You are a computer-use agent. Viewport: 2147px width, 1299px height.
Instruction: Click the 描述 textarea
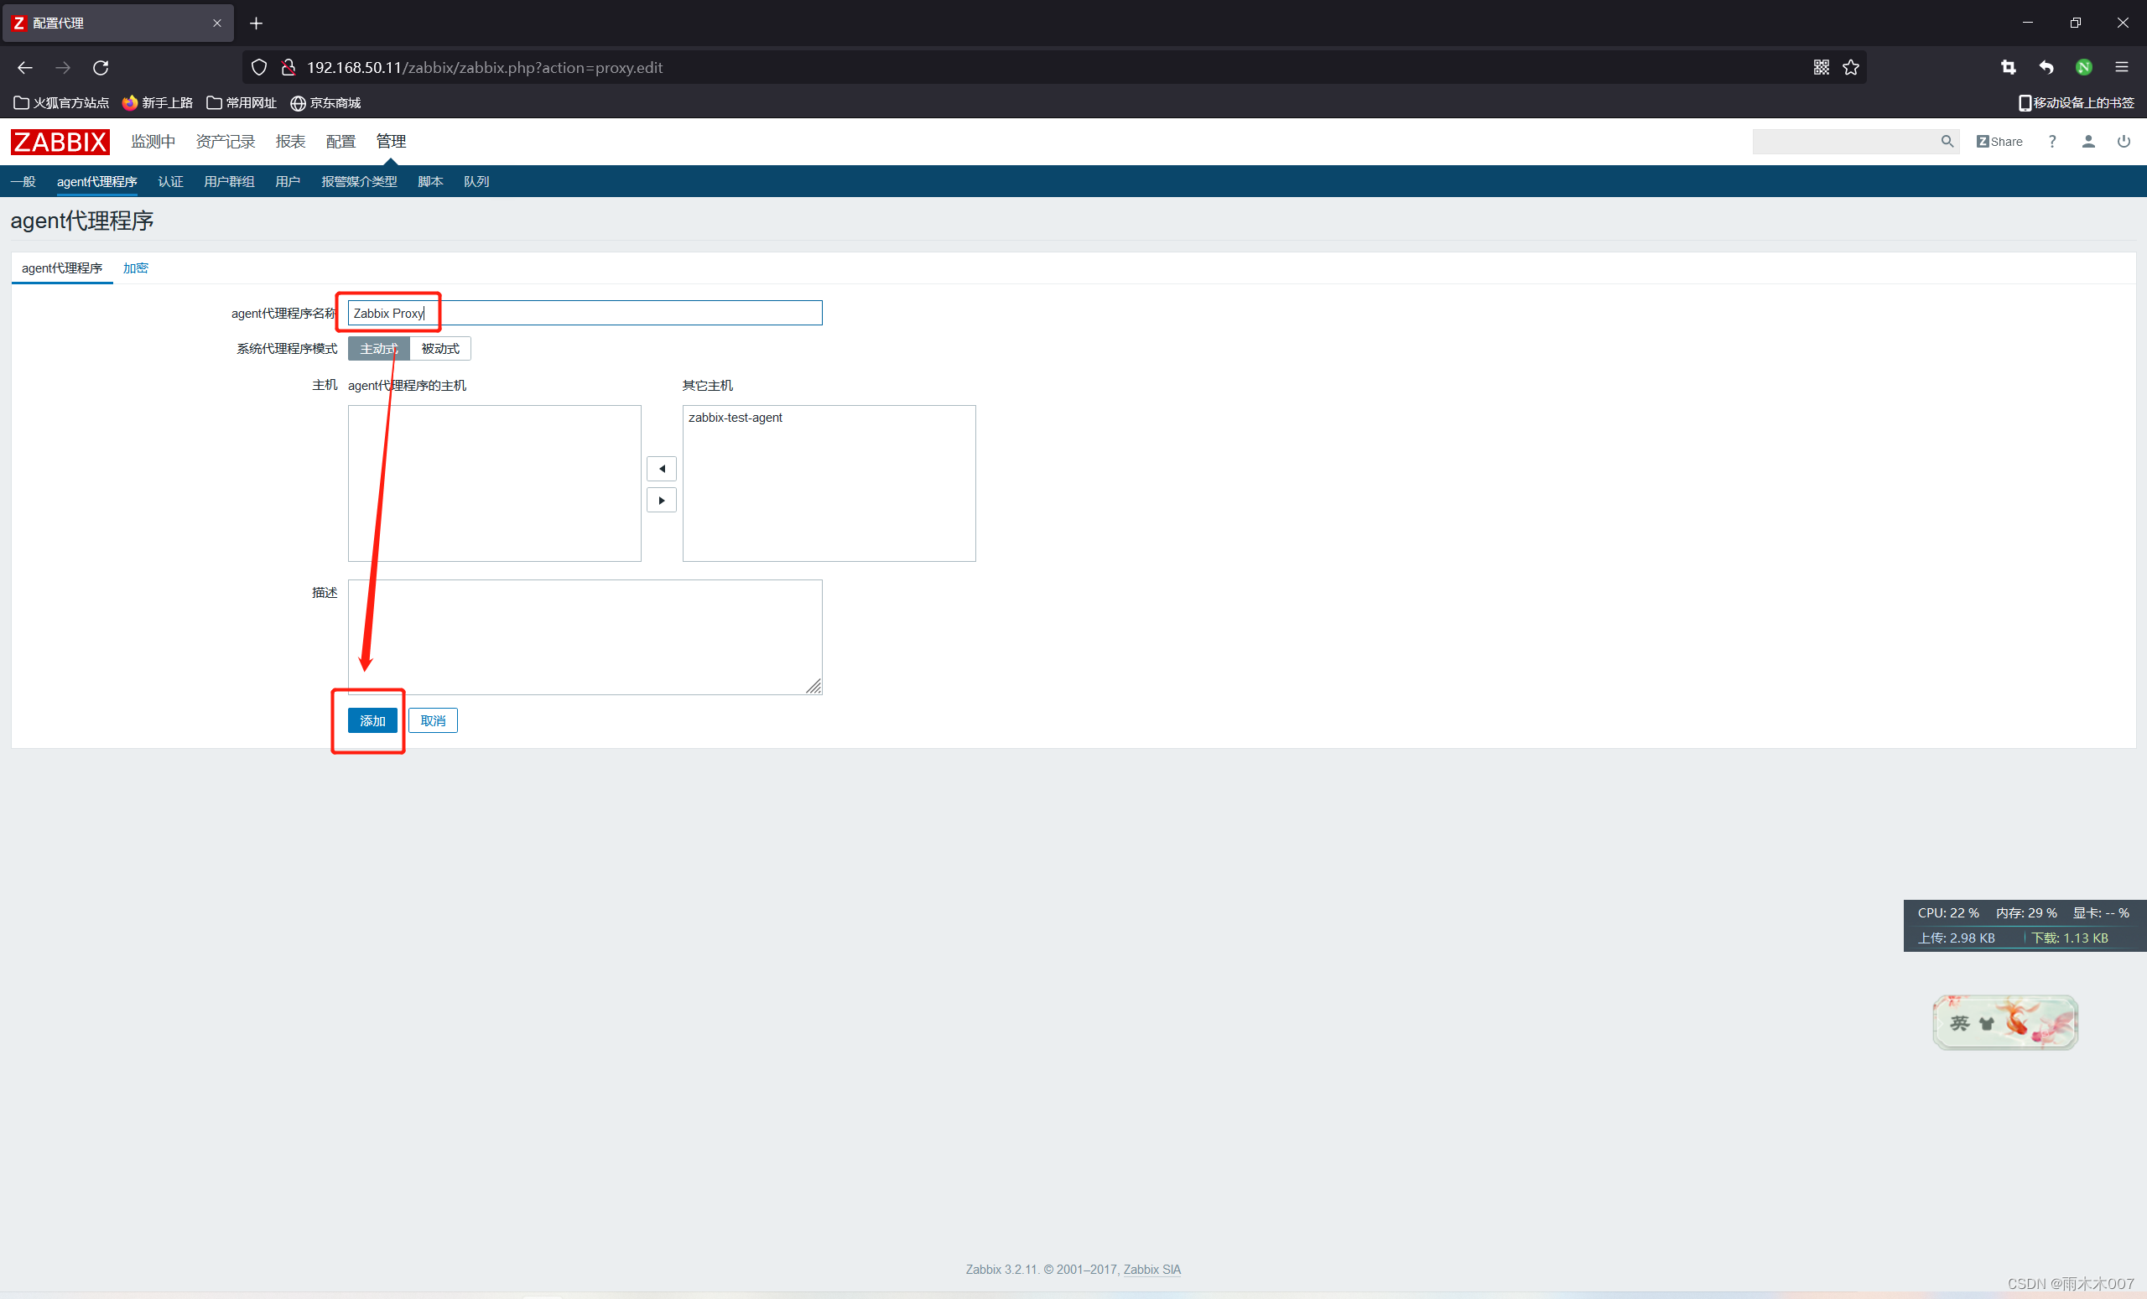[x=585, y=637]
